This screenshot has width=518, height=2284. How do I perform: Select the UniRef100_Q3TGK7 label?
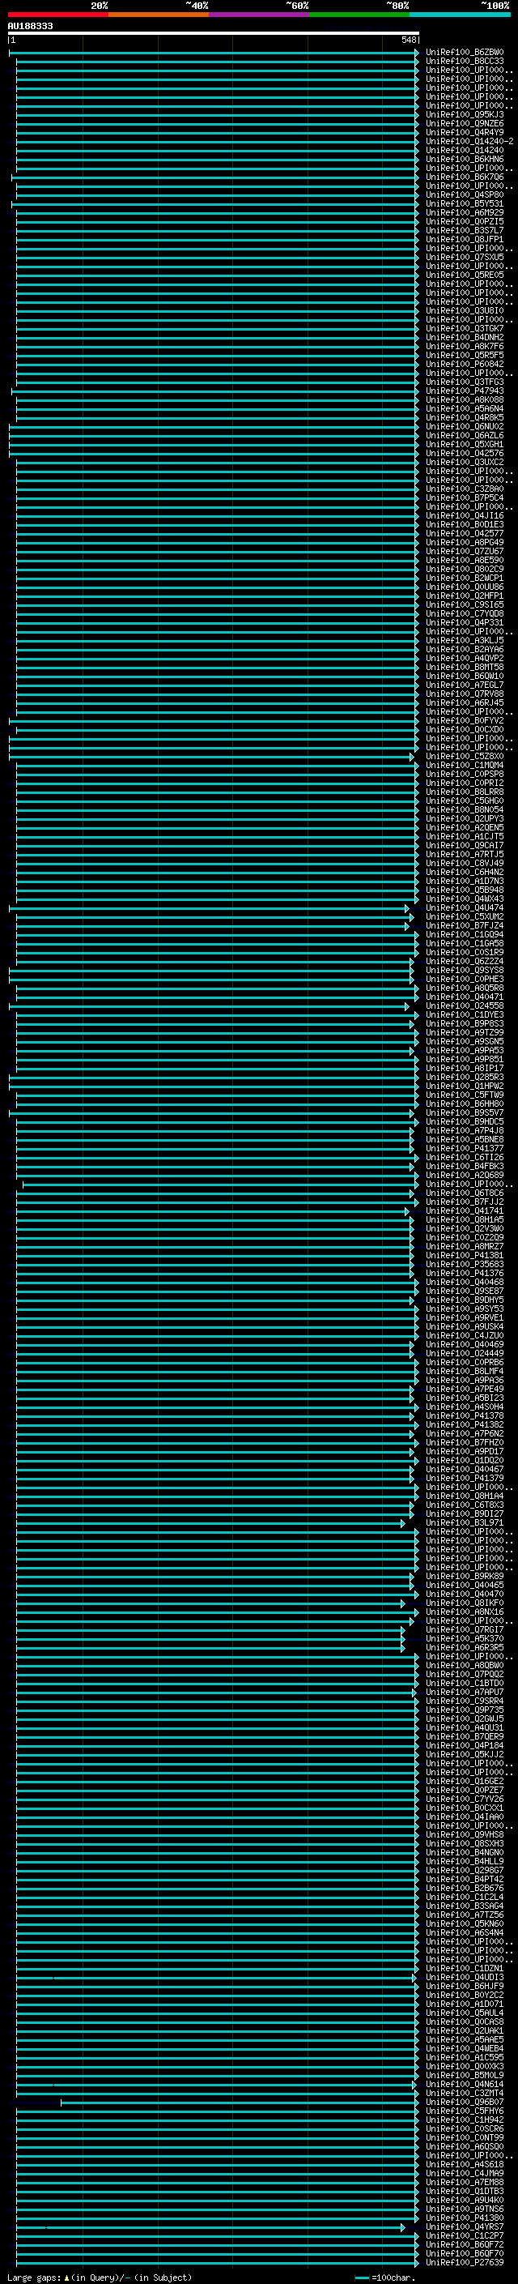(464, 329)
